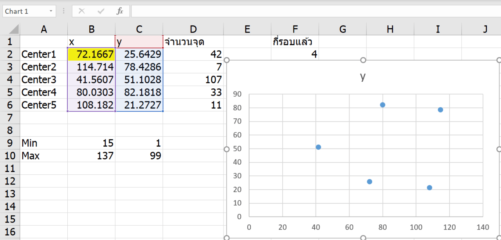
Task: Click column header D
Action: (193, 29)
